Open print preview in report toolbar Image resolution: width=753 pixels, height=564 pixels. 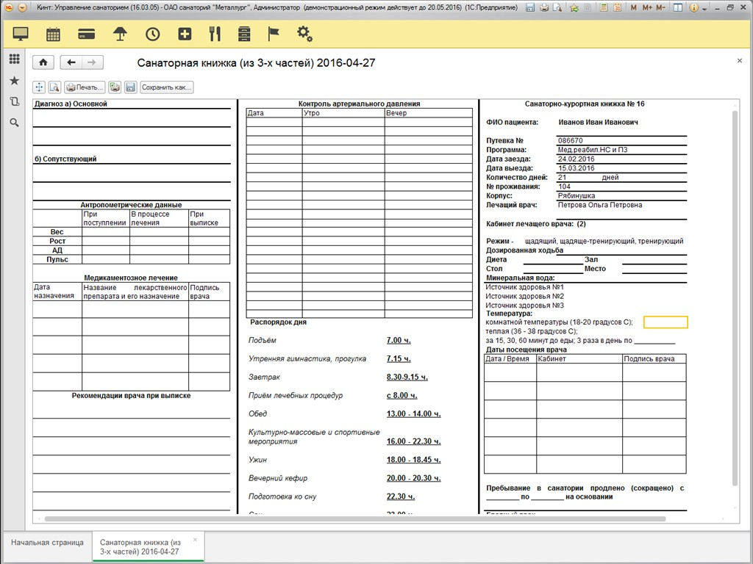54,87
